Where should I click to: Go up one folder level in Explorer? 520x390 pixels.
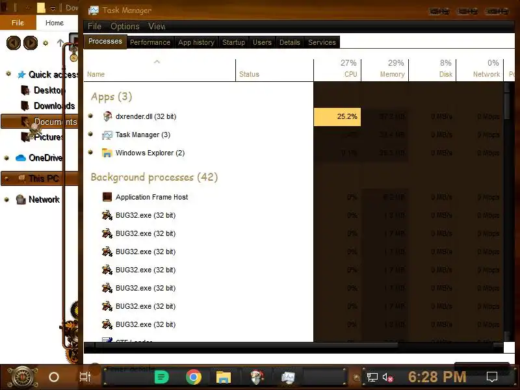point(60,43)
